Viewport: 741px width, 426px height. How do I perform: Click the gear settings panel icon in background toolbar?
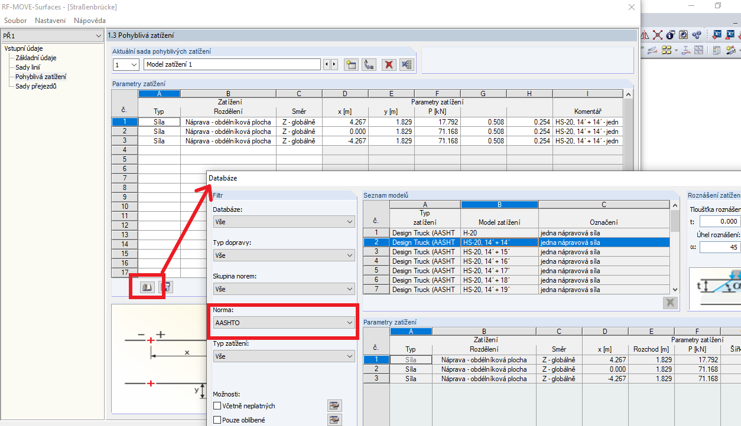pos(684,35)
